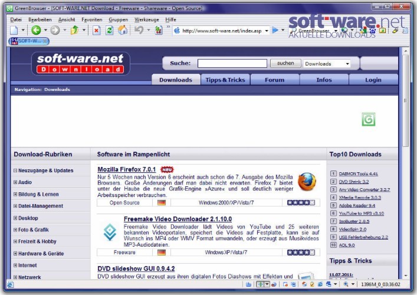Click the blue stacked windows status icon

pyautogui.click(x=329, y=284)
